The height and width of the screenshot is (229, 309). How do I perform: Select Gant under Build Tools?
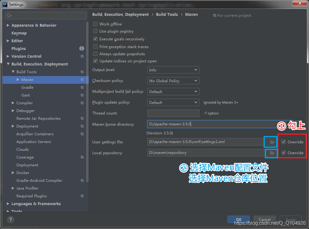(26, 95)
